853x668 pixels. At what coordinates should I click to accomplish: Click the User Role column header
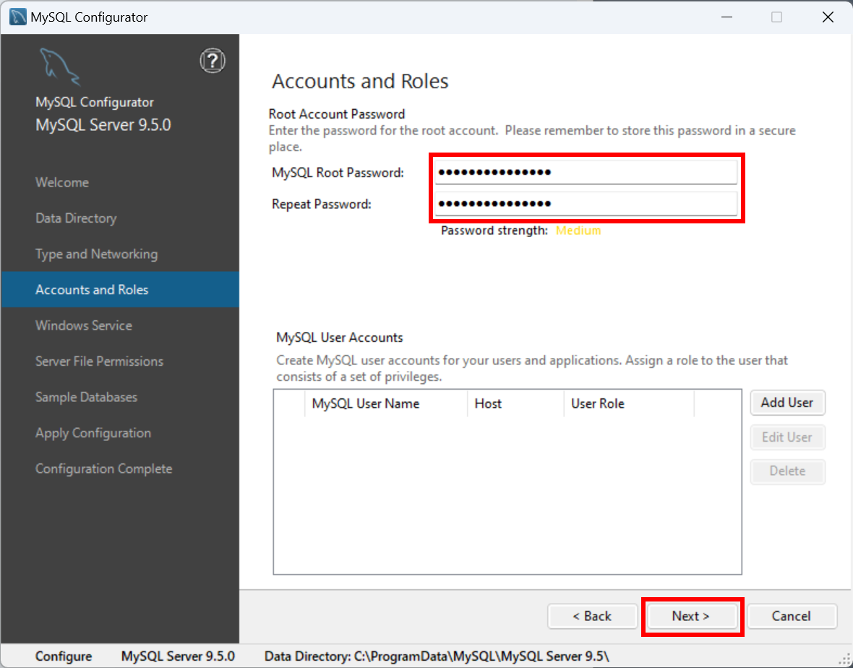pyautogui.click(x=629, y=403)
